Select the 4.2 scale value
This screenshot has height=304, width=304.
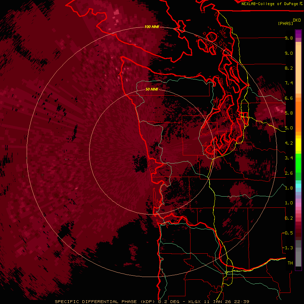click(x=289, y=143)
